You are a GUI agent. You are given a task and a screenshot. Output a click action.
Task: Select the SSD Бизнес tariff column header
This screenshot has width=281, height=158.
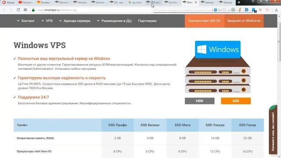(x=150, y=125)
